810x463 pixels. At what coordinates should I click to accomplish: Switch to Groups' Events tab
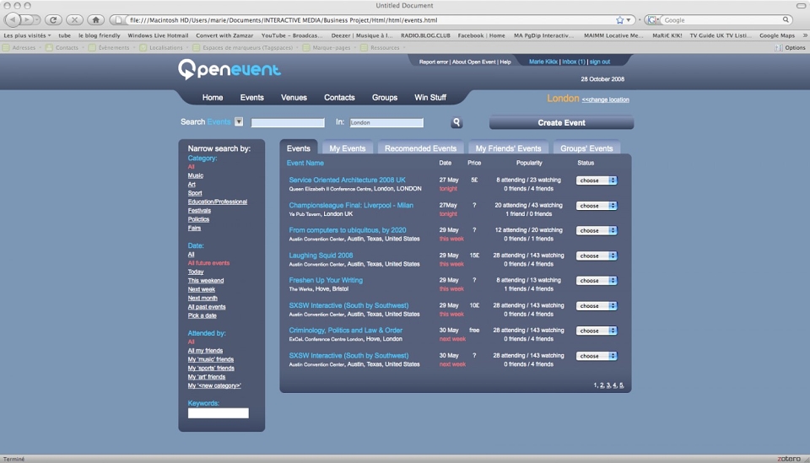click(586, 148)
